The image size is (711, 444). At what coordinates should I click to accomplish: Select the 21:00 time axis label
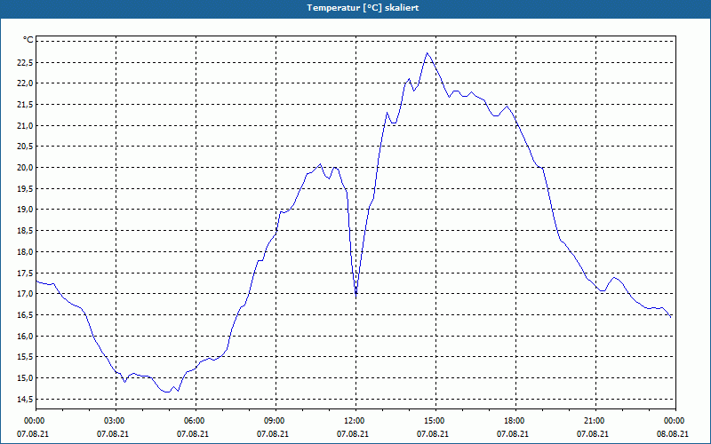click(593, 421)
